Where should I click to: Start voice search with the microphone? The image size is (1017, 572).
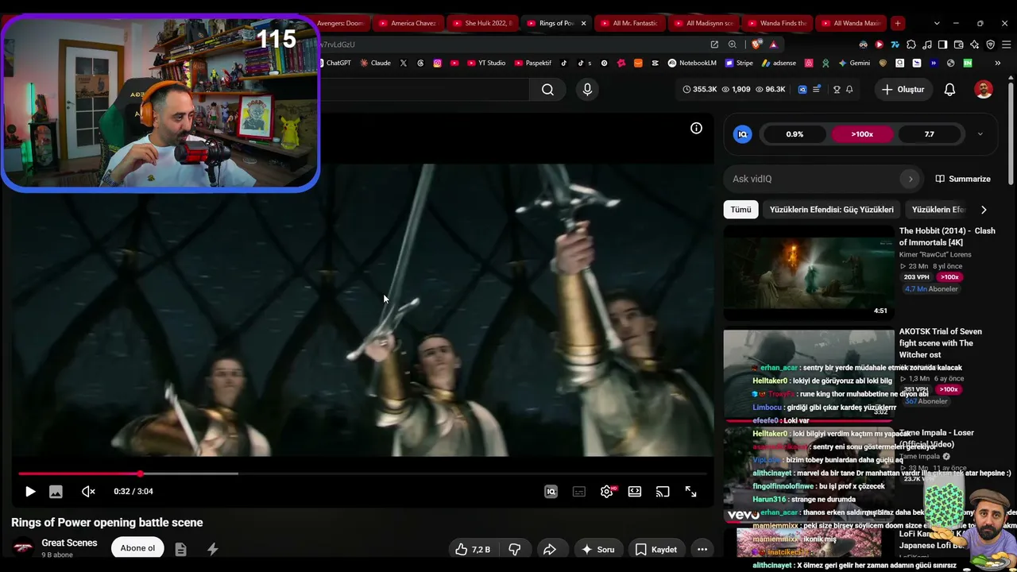pos(587,90)
